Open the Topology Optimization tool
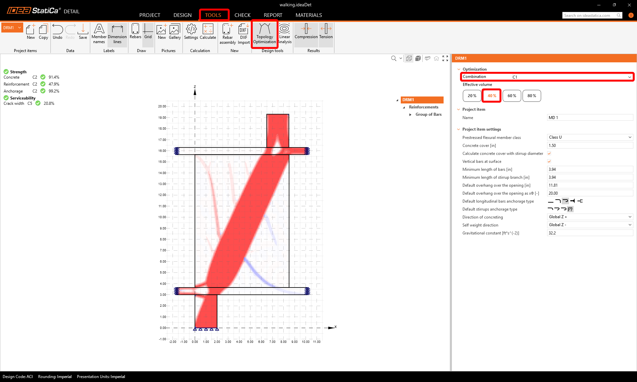Image resolution: width=637 pixels, height=382 pixels. click(x=264, y=33)
